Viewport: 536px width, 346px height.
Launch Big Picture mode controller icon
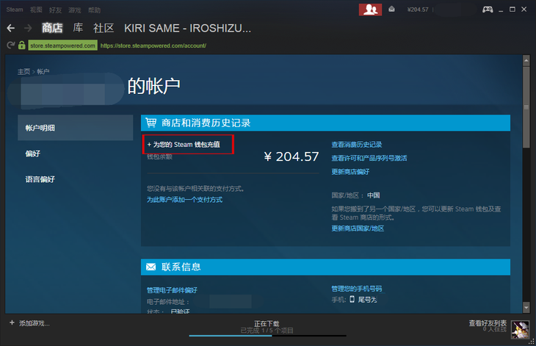click(488, 10)
